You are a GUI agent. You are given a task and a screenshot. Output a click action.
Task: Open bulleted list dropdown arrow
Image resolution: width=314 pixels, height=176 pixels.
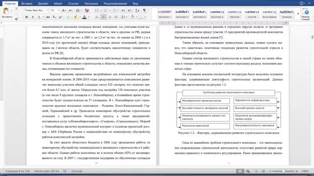[101, 10]
